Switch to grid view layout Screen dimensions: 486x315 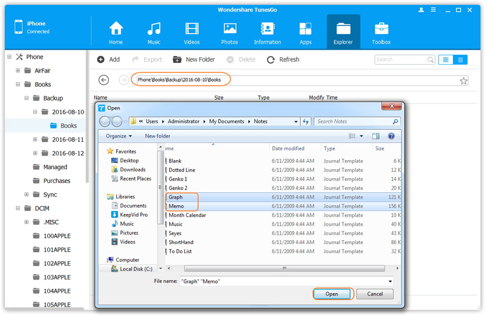click(446, 59)
